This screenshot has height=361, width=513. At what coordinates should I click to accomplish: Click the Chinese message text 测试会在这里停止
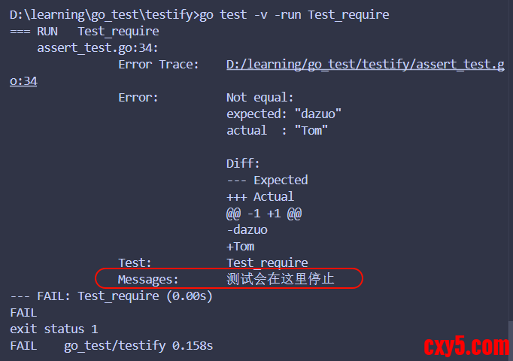point(280,279)
